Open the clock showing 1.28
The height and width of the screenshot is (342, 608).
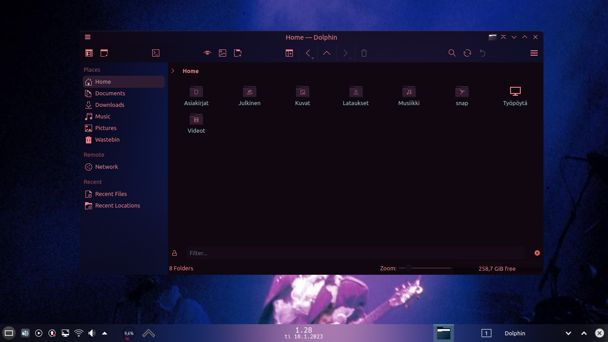[x=304, y=333]
